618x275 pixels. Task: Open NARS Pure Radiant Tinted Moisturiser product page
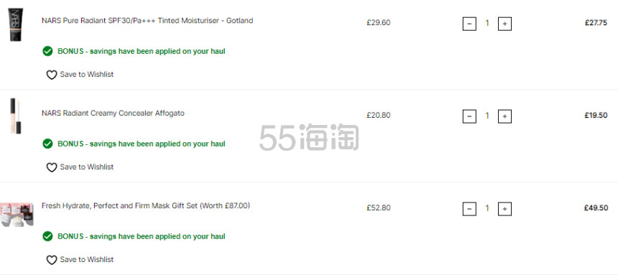[147, 21]
